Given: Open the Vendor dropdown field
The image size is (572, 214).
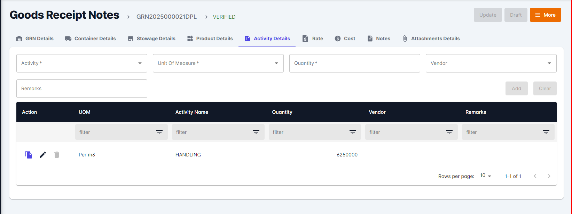Looking at the screenshot, I should point(491,63).
